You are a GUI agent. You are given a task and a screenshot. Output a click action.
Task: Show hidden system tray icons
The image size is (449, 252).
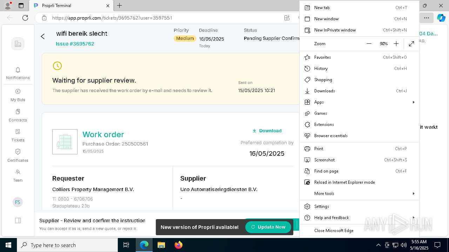(x=378, y=245)
